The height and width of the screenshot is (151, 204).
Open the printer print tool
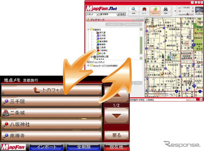[165, 10]
